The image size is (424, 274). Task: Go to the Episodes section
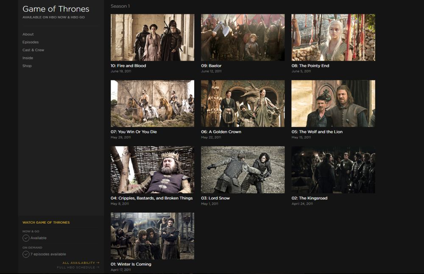(x=31, y=42)
